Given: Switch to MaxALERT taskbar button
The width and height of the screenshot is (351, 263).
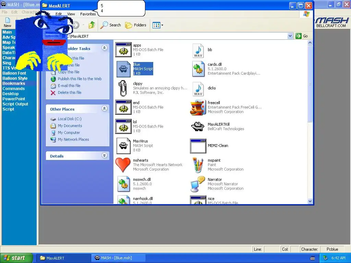Looking at the screenshot, I should coord(63,258).
